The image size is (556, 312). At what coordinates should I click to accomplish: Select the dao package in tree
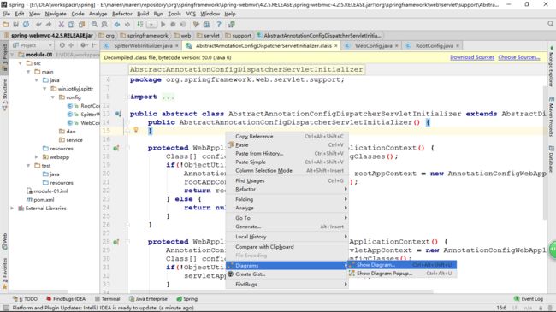[67, 132]
